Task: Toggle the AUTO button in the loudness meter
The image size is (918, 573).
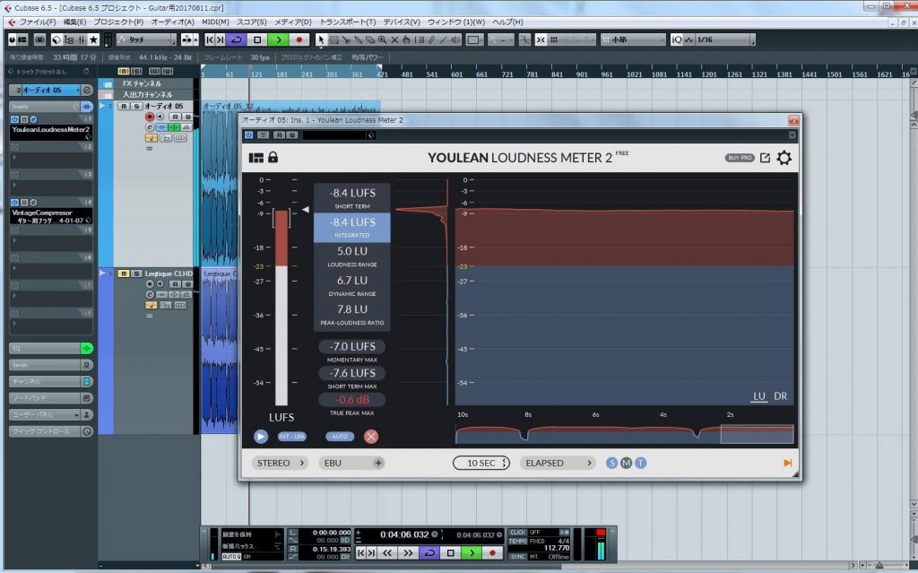Action: (x=340, y=437)
